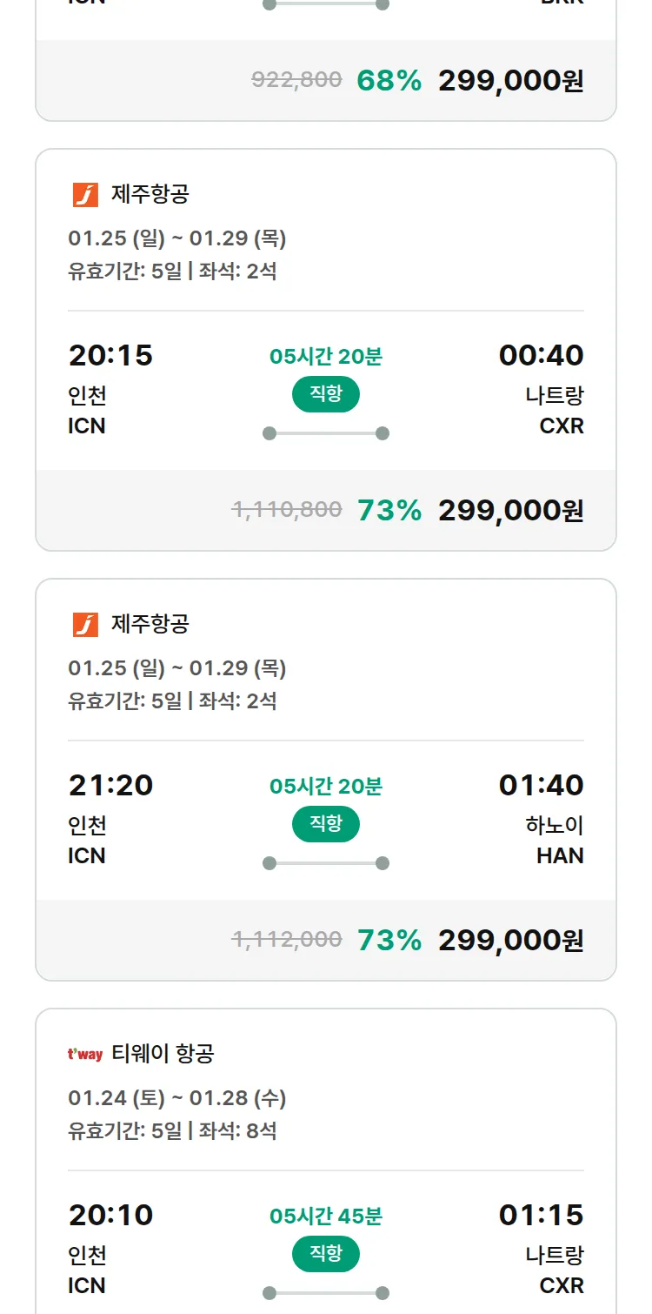
Task: Click the 01.24 (토) ~ 01.28 (수) date range
Action: click(177, 1098)
